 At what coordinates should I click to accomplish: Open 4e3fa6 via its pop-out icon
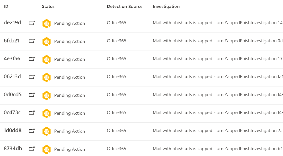pos(32,59)
